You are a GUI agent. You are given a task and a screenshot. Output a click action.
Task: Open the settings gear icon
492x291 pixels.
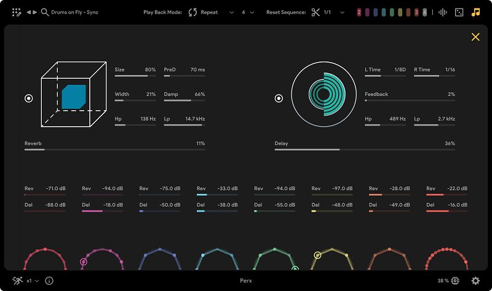(x=475, y=281)
